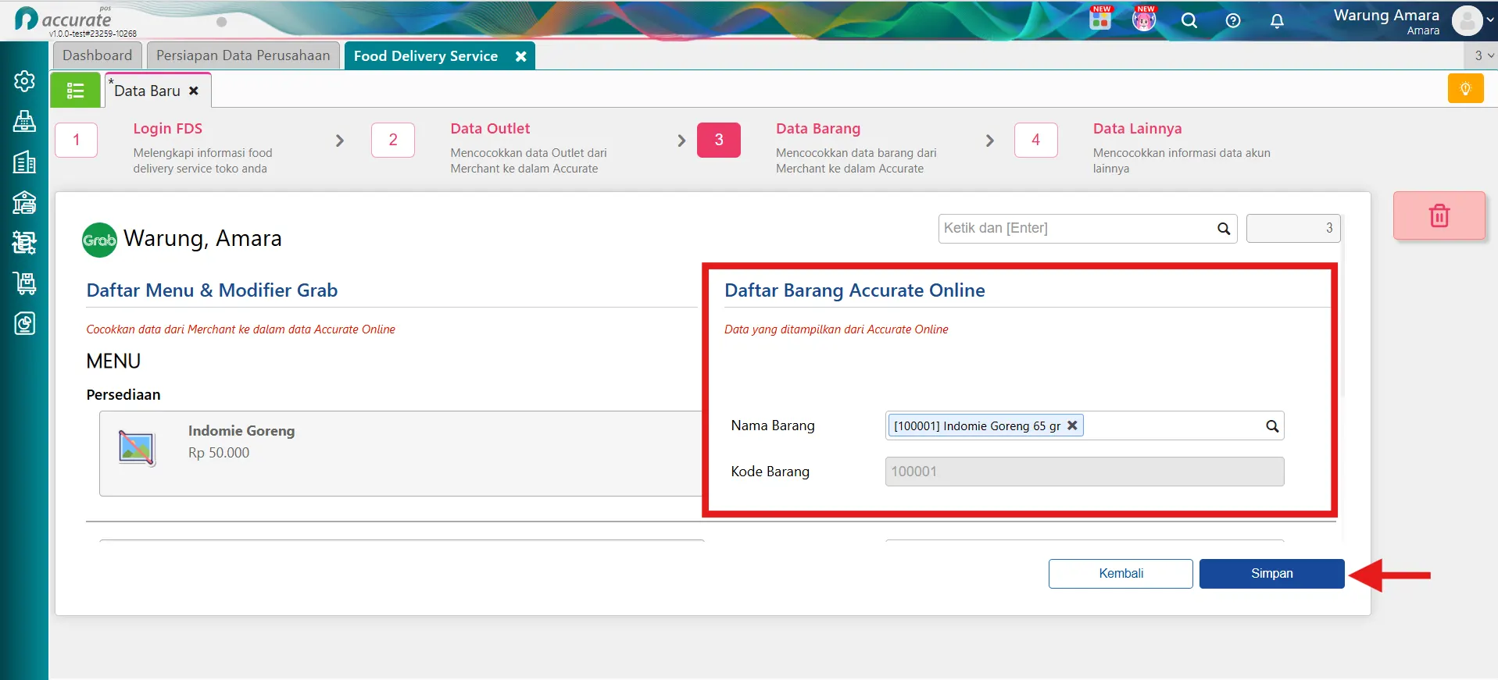Viewport: 1498px width, 680px height.
Task: Click the Data Outlet step title
Action: 490,129
